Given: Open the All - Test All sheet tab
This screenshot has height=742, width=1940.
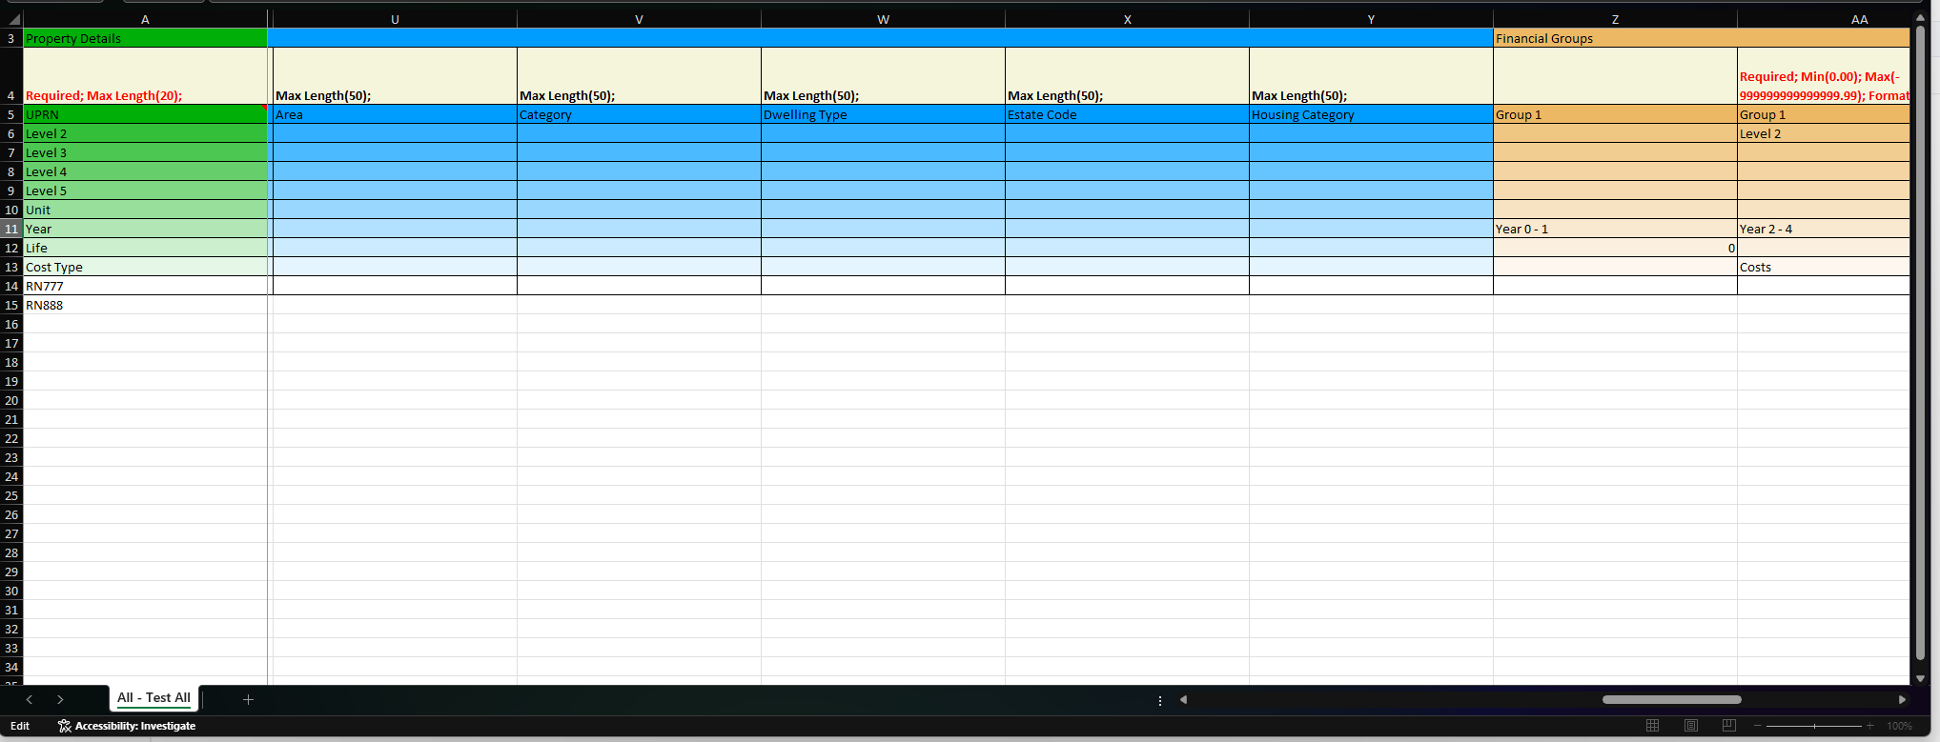Looking at the screenshot, I should click(x=153, y=698).
